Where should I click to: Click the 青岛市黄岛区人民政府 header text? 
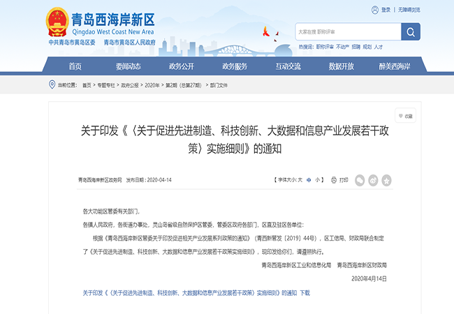coord(130,43)
